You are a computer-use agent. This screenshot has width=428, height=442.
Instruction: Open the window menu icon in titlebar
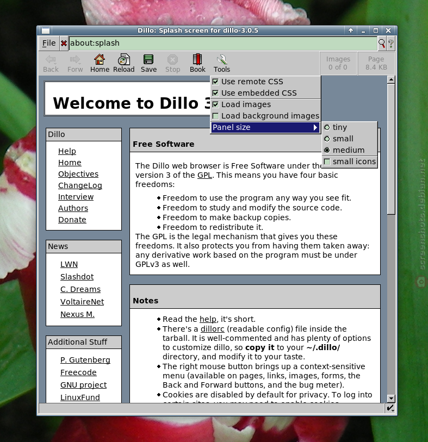[x=46, y=30]
